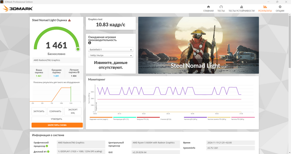This screenshot has width=291, height=154.
Task: Click the green line in score distribution chart
Action: pyautogui.click(x=71, y=94)
